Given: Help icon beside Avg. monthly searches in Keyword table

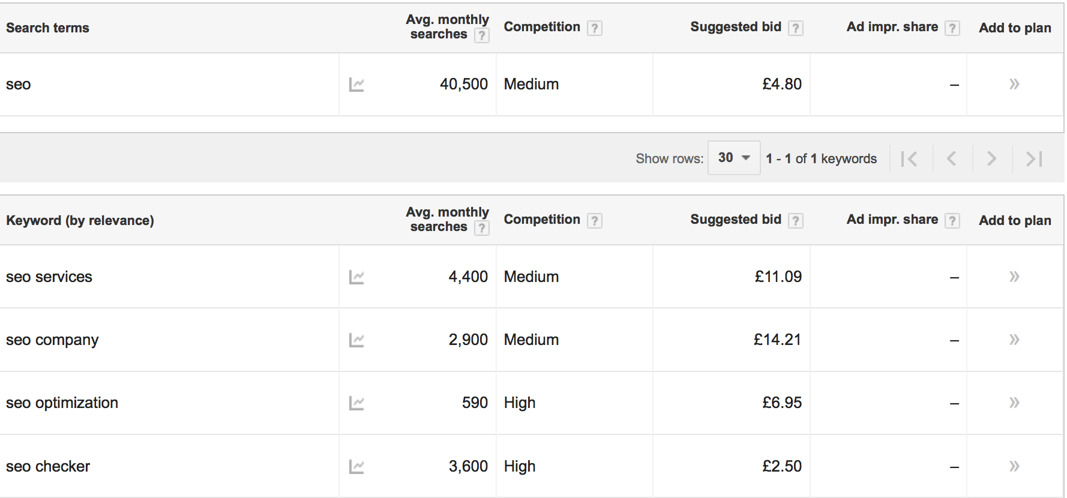Looking at the screenshot, I should [481, 228].
